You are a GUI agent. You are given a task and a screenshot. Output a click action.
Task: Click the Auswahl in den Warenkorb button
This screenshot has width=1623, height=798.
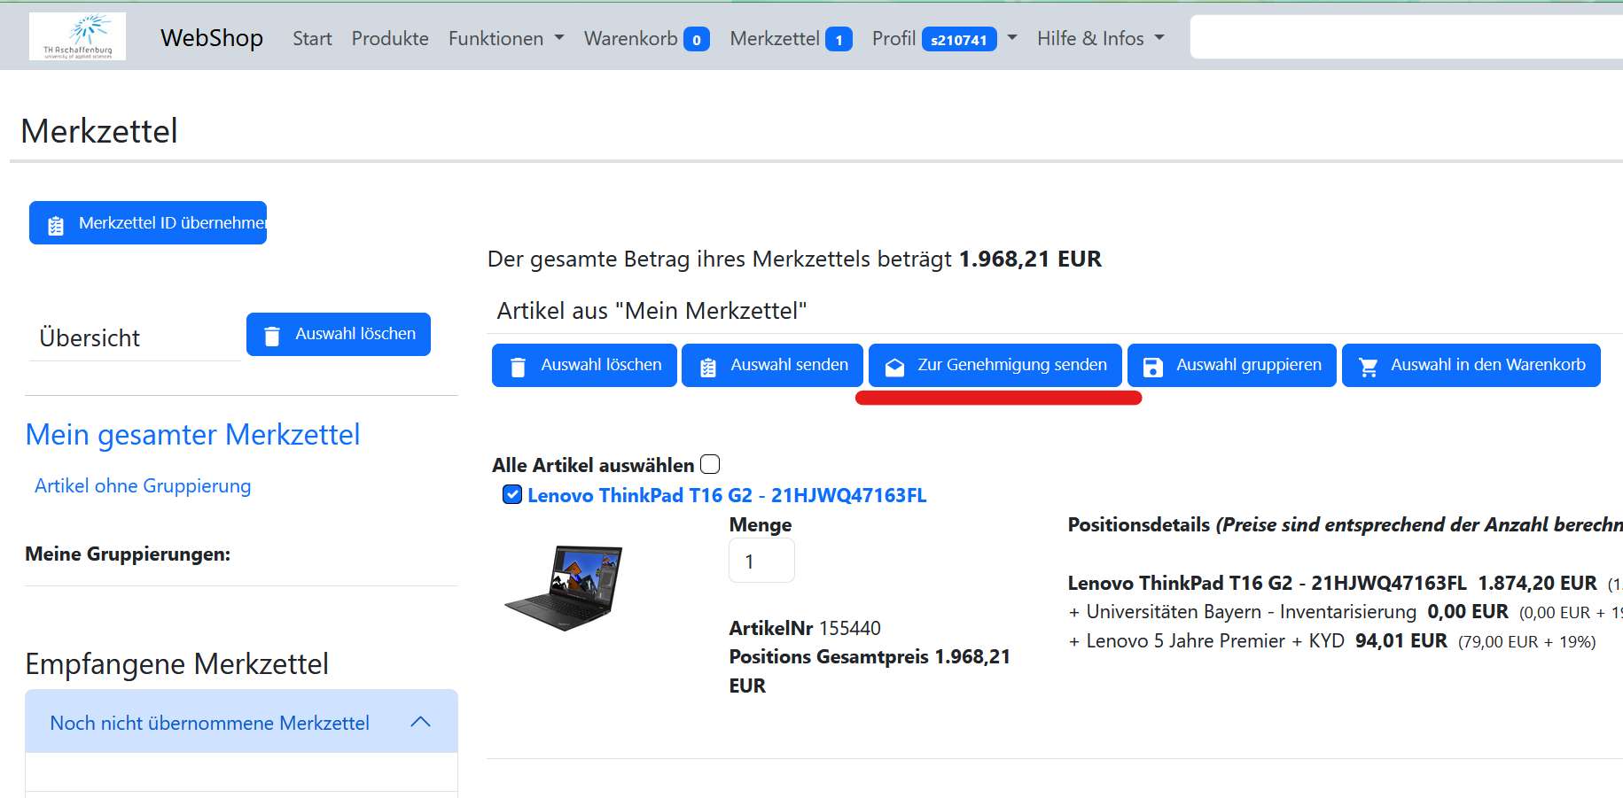point(1471,365)
